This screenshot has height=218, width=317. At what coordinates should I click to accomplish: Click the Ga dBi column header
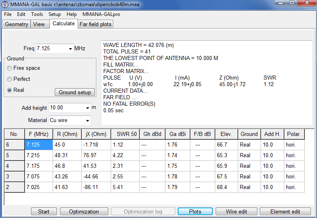[x=178, y=134]
